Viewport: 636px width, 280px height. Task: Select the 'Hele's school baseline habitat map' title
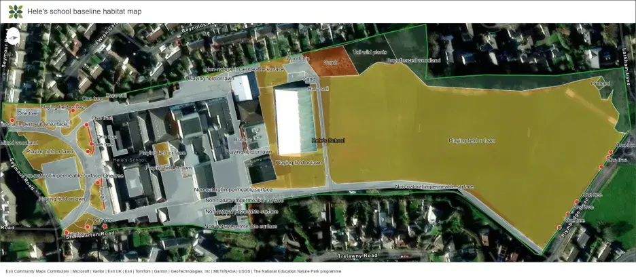pos(84,12)
